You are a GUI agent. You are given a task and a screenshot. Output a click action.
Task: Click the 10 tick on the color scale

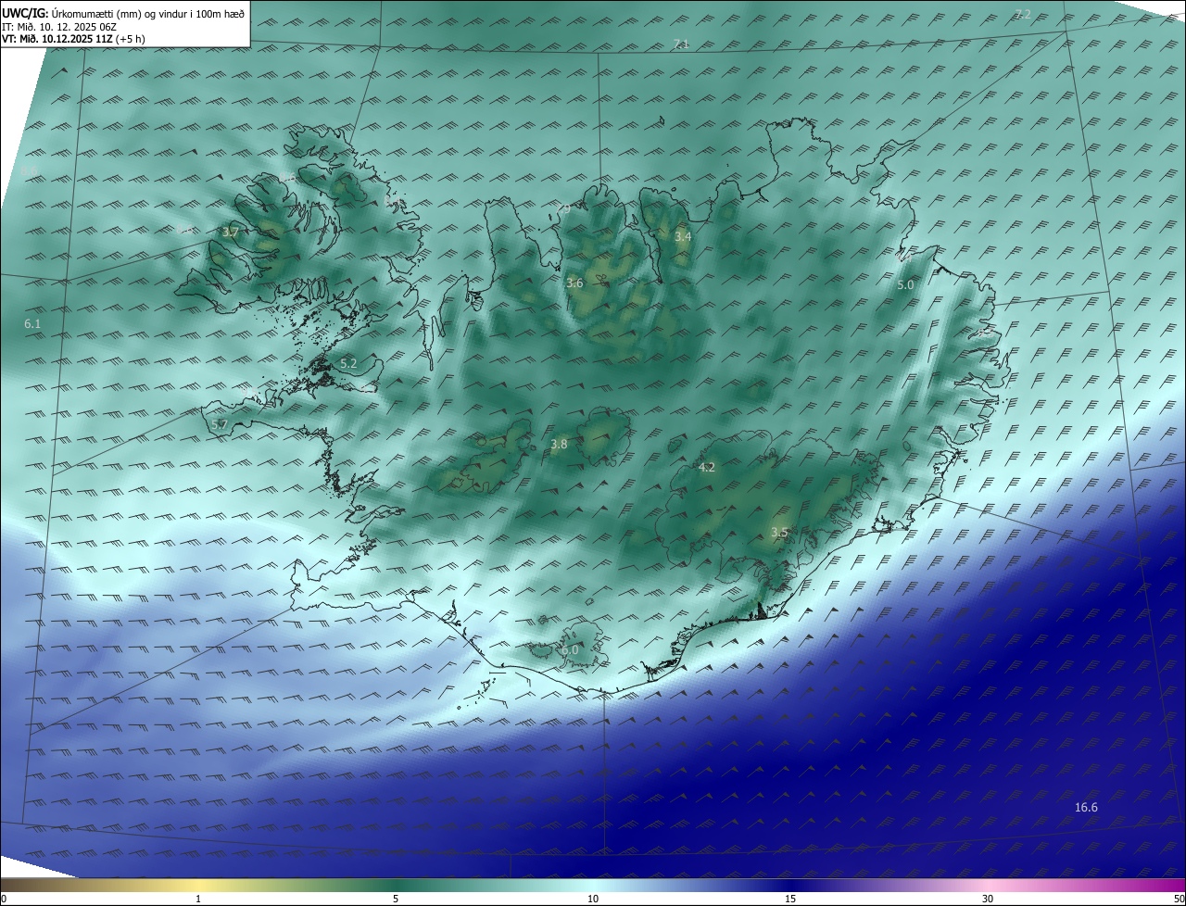[x=593, y=899]
